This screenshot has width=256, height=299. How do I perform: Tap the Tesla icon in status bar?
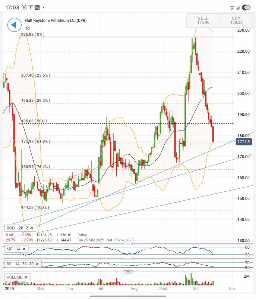click(31, 7)
